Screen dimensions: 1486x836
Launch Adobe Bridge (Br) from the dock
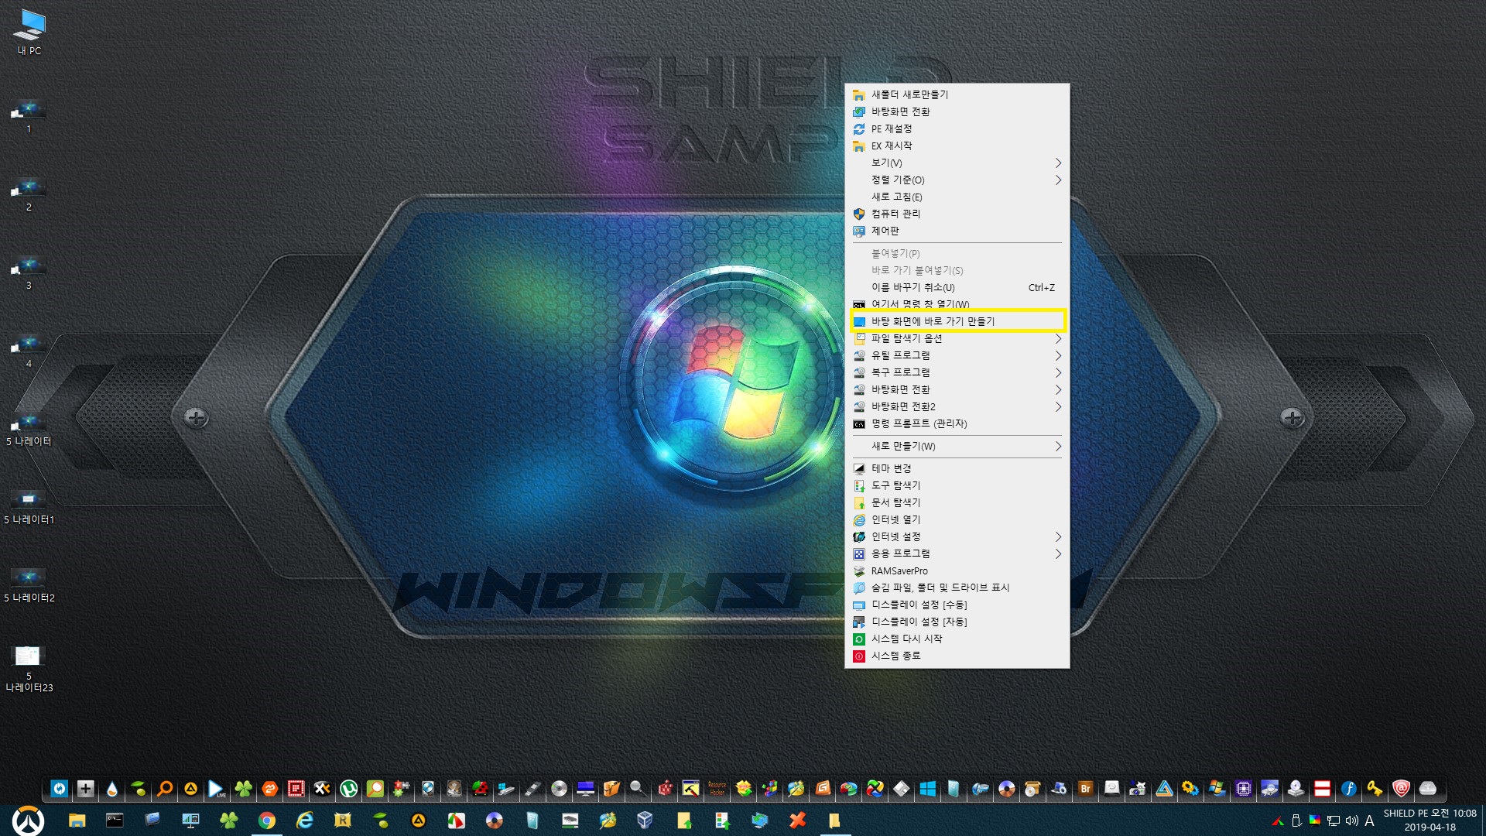[1085, 789]
